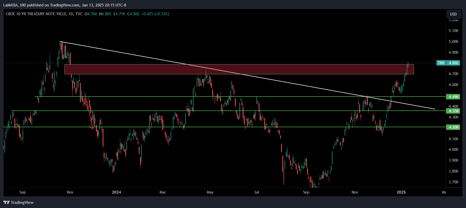Click the LaMASIA_100 published header text
This screenshot has width=466, height=208.
pos(65,5)
